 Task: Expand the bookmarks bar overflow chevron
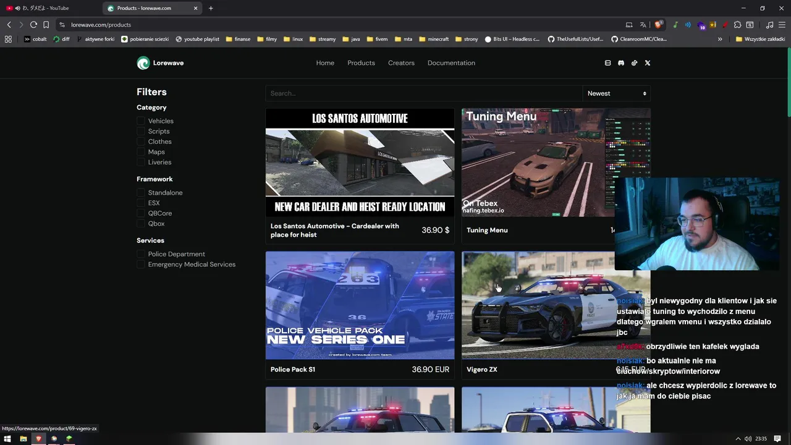click(720, 39)
